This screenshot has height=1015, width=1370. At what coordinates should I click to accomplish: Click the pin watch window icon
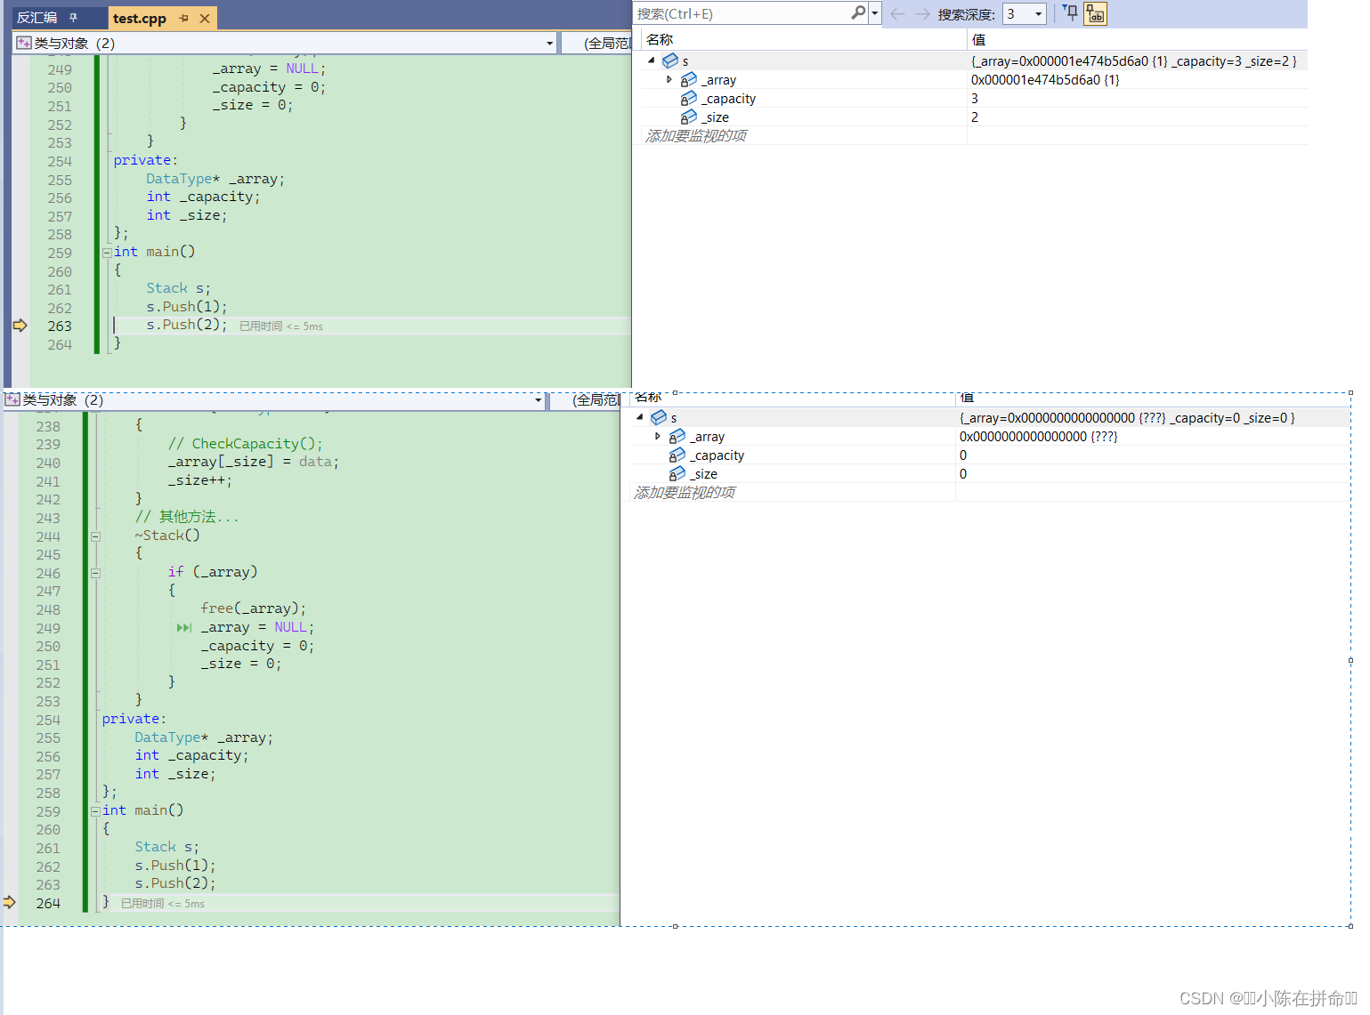[1071, 12]
